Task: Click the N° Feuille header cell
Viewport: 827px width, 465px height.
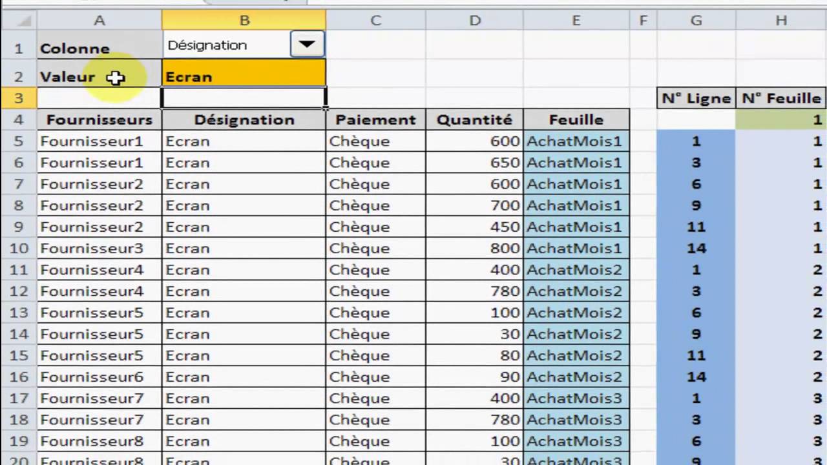Action: [x=781, y=98]
